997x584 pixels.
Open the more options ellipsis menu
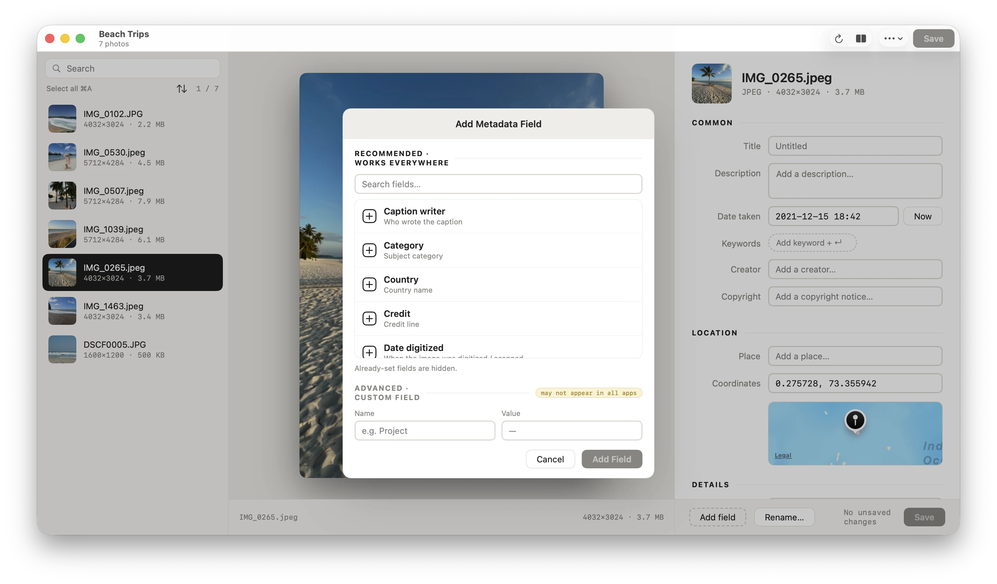point(893,39)
